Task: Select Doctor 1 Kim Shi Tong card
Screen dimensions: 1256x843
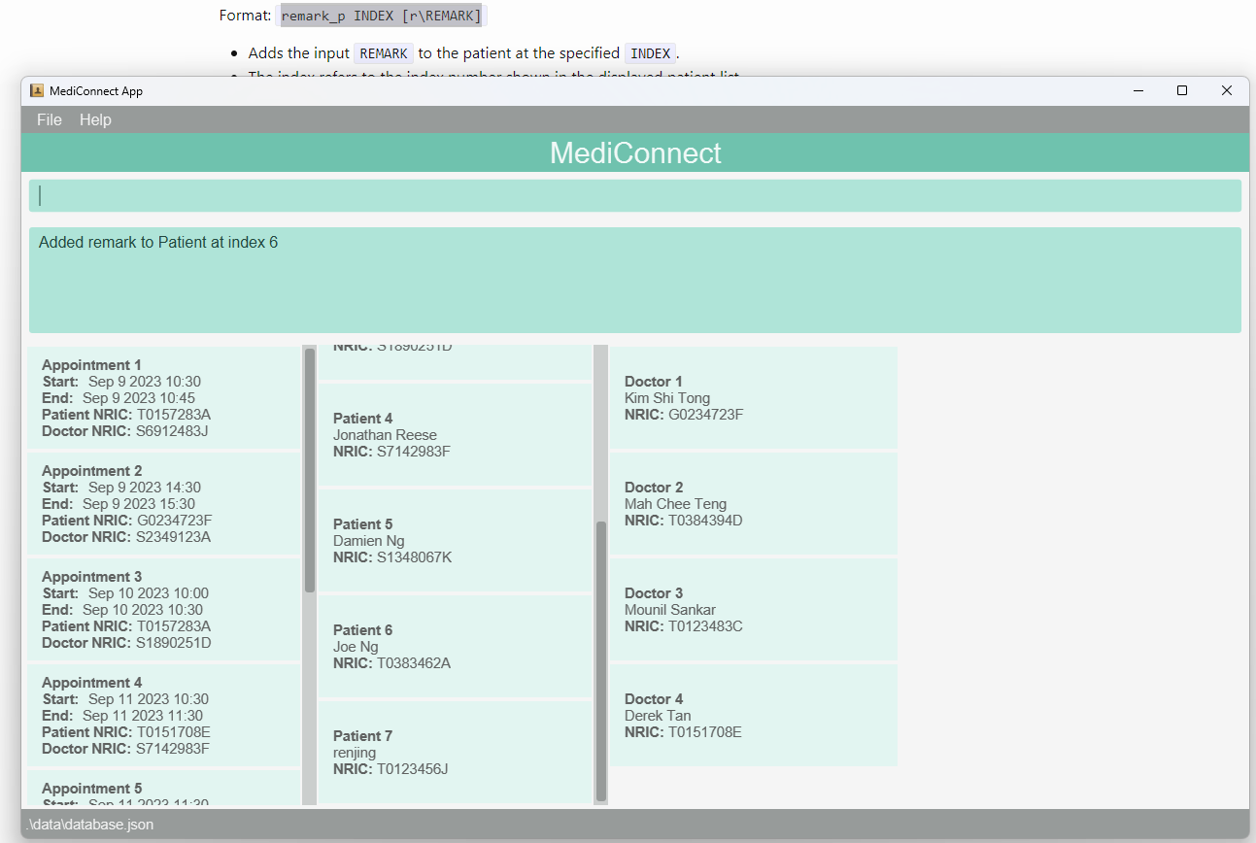Action: (x=754, y=397)
